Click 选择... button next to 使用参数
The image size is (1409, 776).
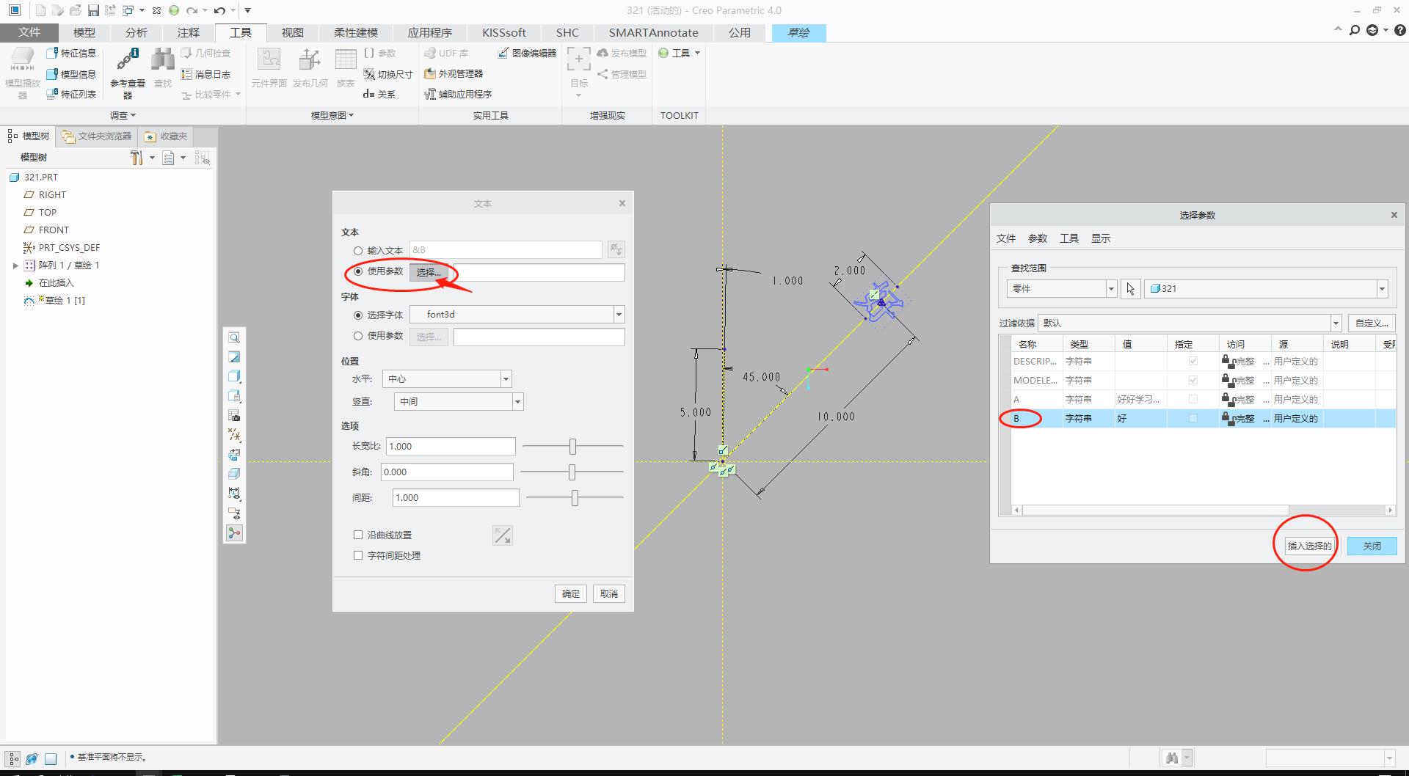(x=429, y=272)
